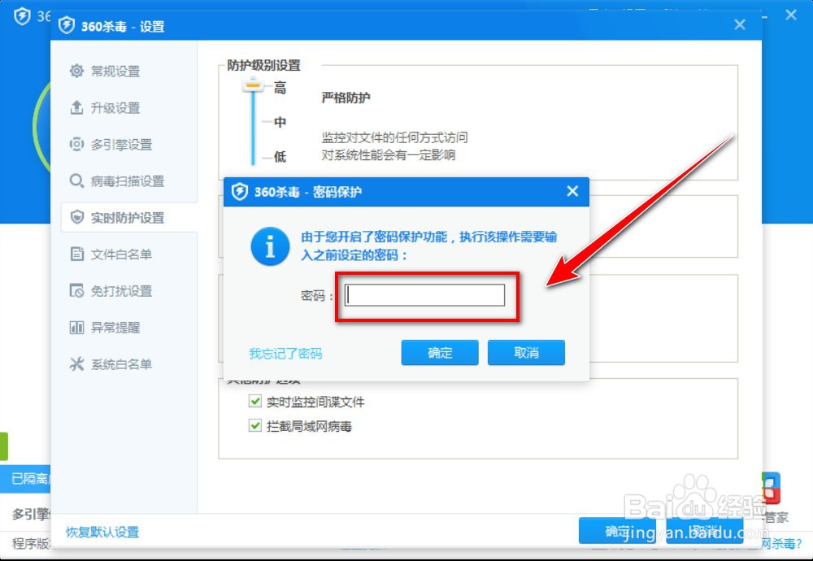Click the 文件白名单 document icon
813x561 pixels.
tap(76, 254)
